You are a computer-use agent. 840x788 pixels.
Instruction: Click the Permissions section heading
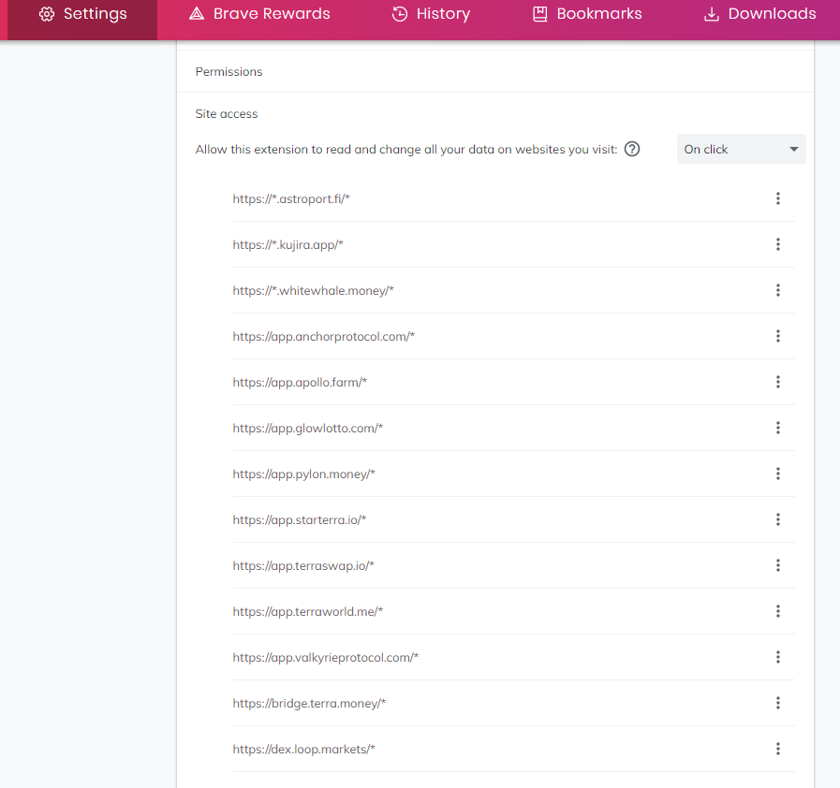click(x=228, y=72)
